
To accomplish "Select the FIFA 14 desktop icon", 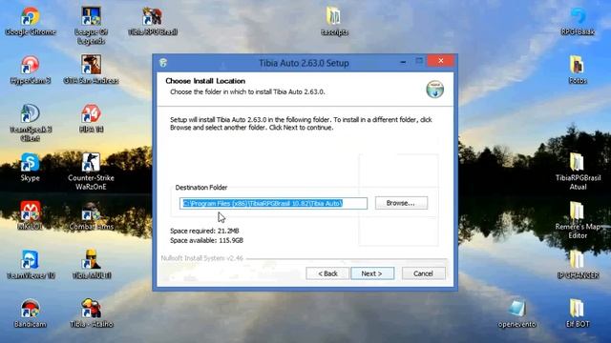I will coord(91,118).
